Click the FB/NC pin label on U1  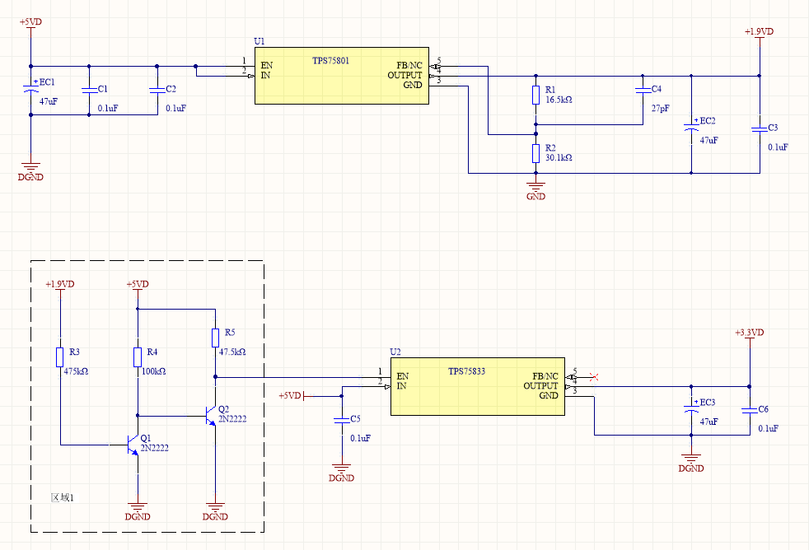409,66
